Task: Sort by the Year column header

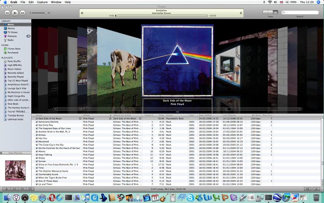Action: point(193,115)
